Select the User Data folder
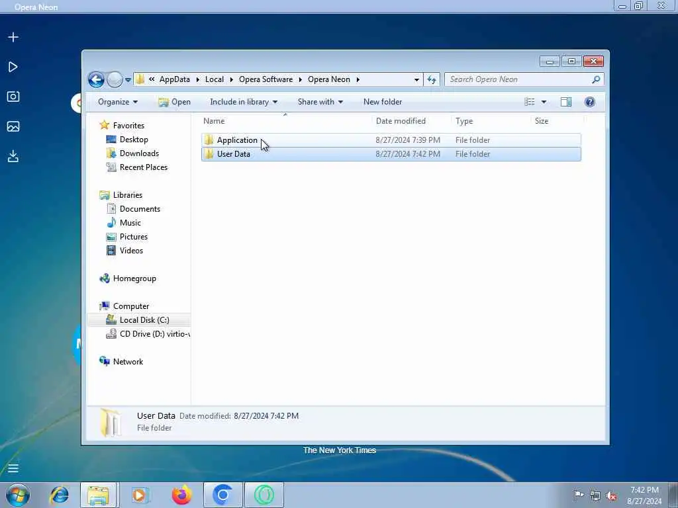This screenshot has width=678, height=508. [391, 153]
